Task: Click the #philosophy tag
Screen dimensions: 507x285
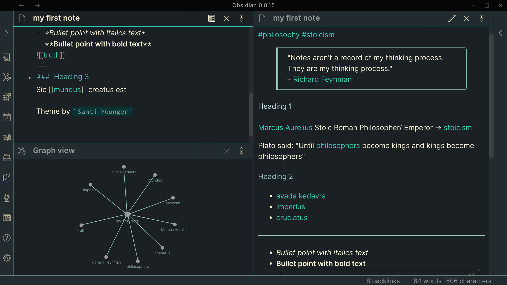Action: tap(278, 35)
